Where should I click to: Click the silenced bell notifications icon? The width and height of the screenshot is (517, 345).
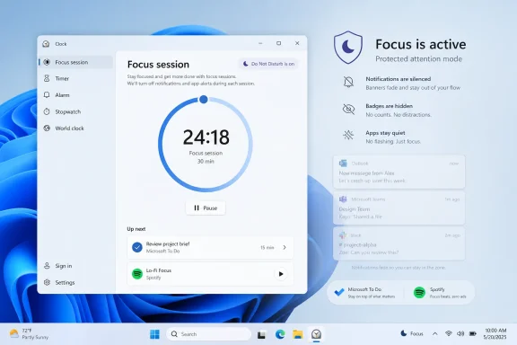(x=348, y=82)
